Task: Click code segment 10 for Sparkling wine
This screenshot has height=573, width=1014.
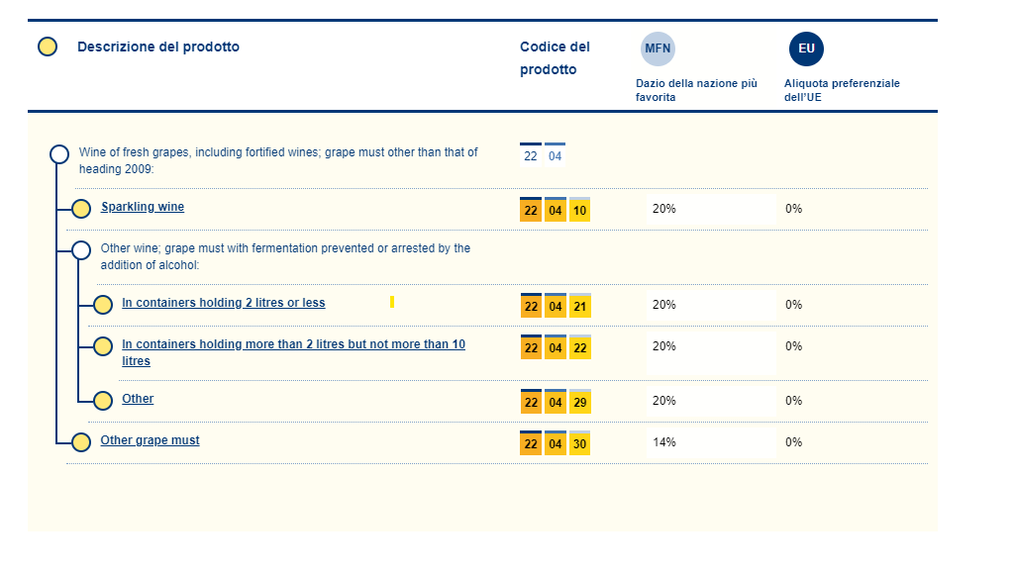Action: click(579, 210)
